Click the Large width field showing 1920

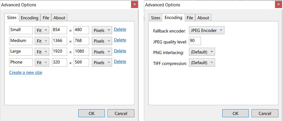click(x=59, y=52)
